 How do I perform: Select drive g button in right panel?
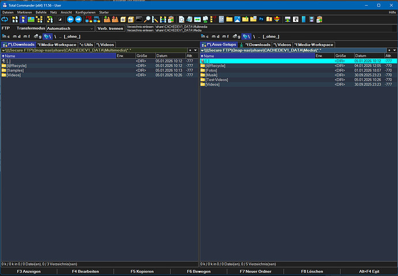pos(238,36)
